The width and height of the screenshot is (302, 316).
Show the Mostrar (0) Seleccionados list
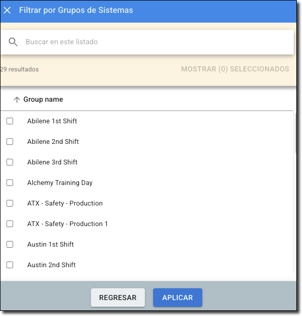click(235, 69)
